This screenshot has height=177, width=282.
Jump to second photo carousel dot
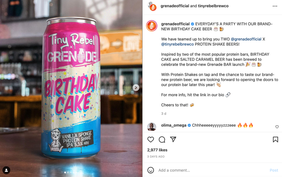pos(68,173)
